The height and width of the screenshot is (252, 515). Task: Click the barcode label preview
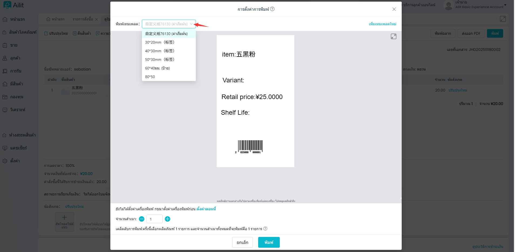[255, 101]
